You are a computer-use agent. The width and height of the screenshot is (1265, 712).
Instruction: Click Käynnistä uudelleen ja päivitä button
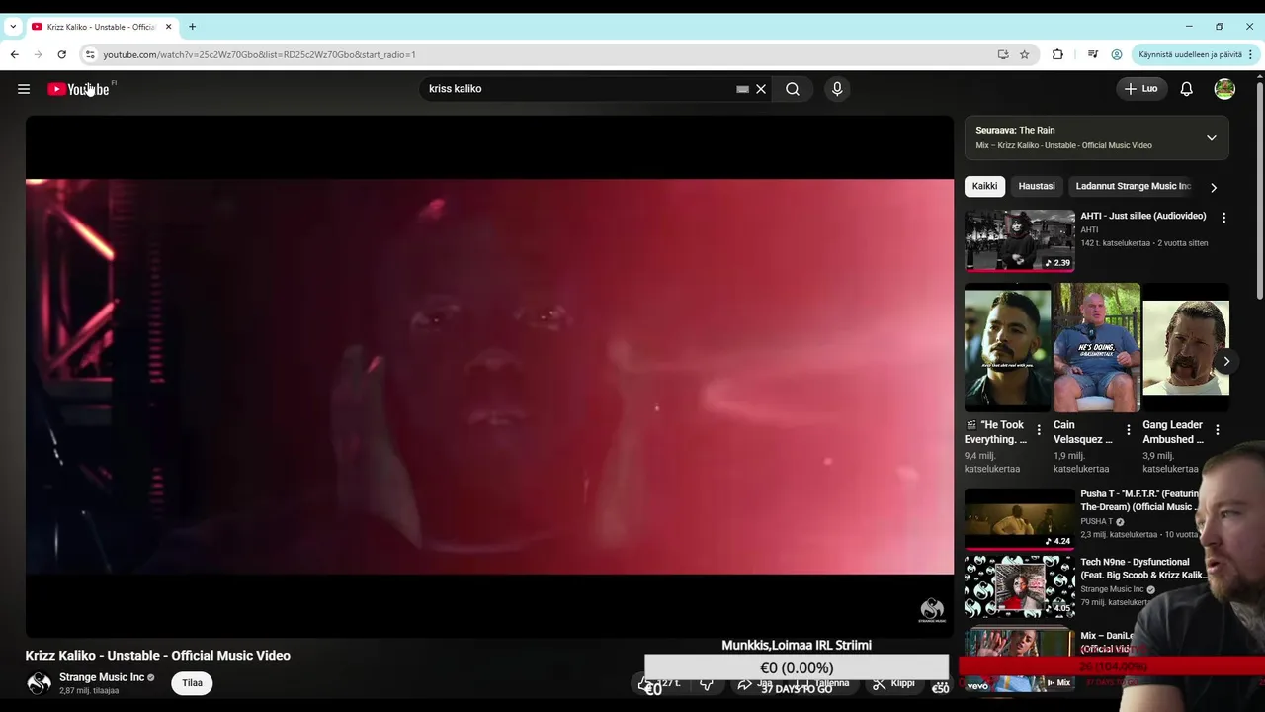tap(1190, 54)
